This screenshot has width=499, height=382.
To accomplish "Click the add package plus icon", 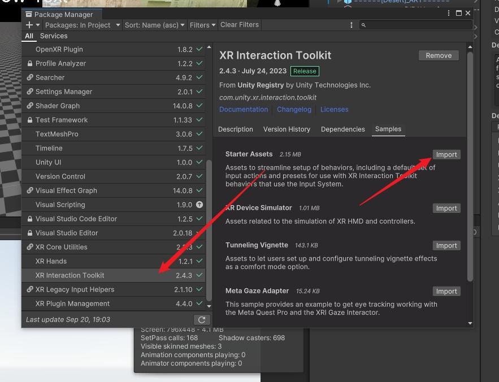I will coord(29,25).
